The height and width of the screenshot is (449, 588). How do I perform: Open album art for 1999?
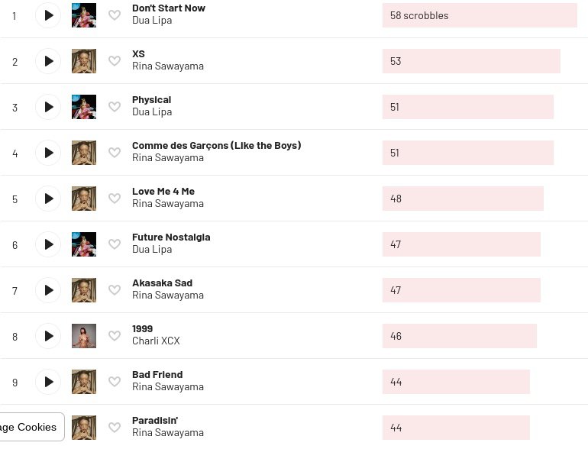pyautogui.click(x=84, y=336)
